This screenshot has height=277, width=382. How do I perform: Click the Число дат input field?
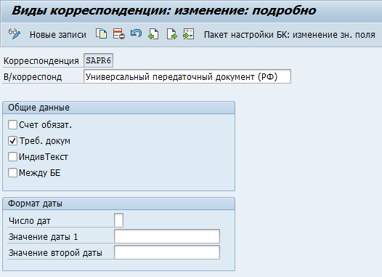[x=118, y=220]
